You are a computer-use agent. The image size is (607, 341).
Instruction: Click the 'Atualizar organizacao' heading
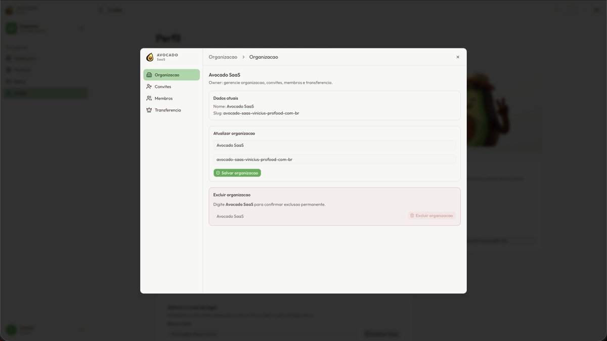pos(234,134)
